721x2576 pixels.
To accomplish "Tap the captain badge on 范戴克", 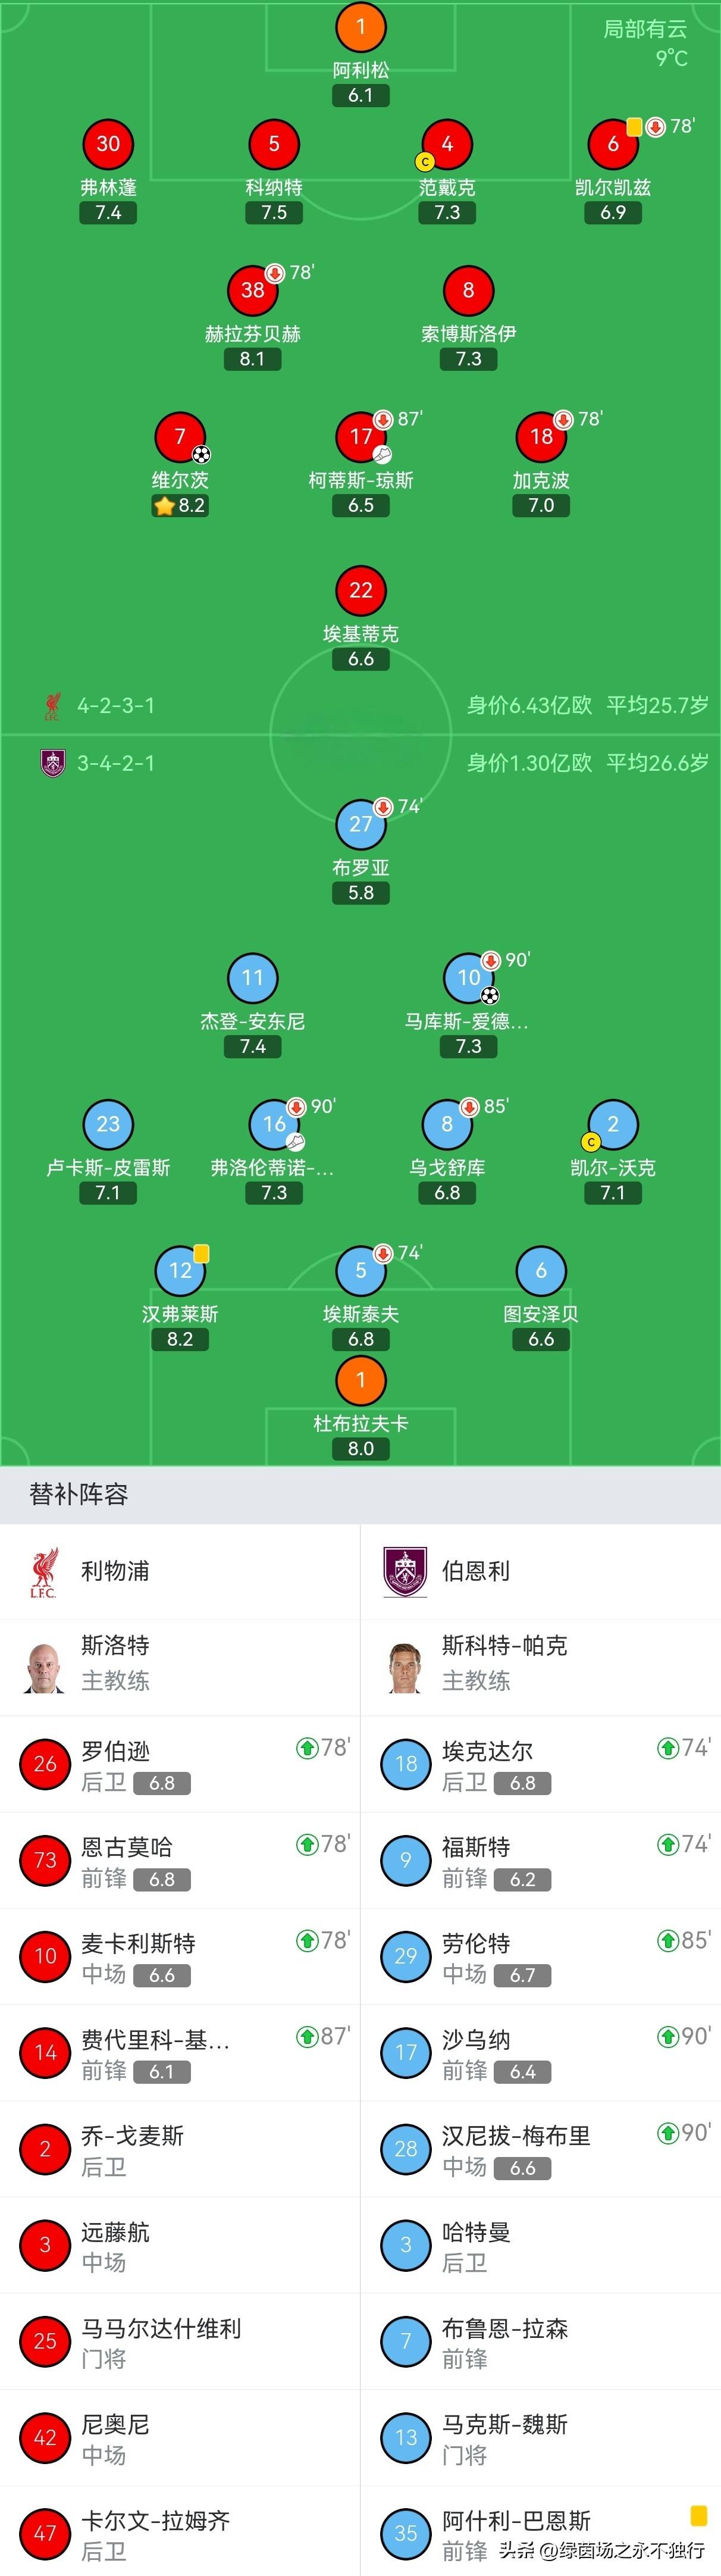I will pos(425,161).
